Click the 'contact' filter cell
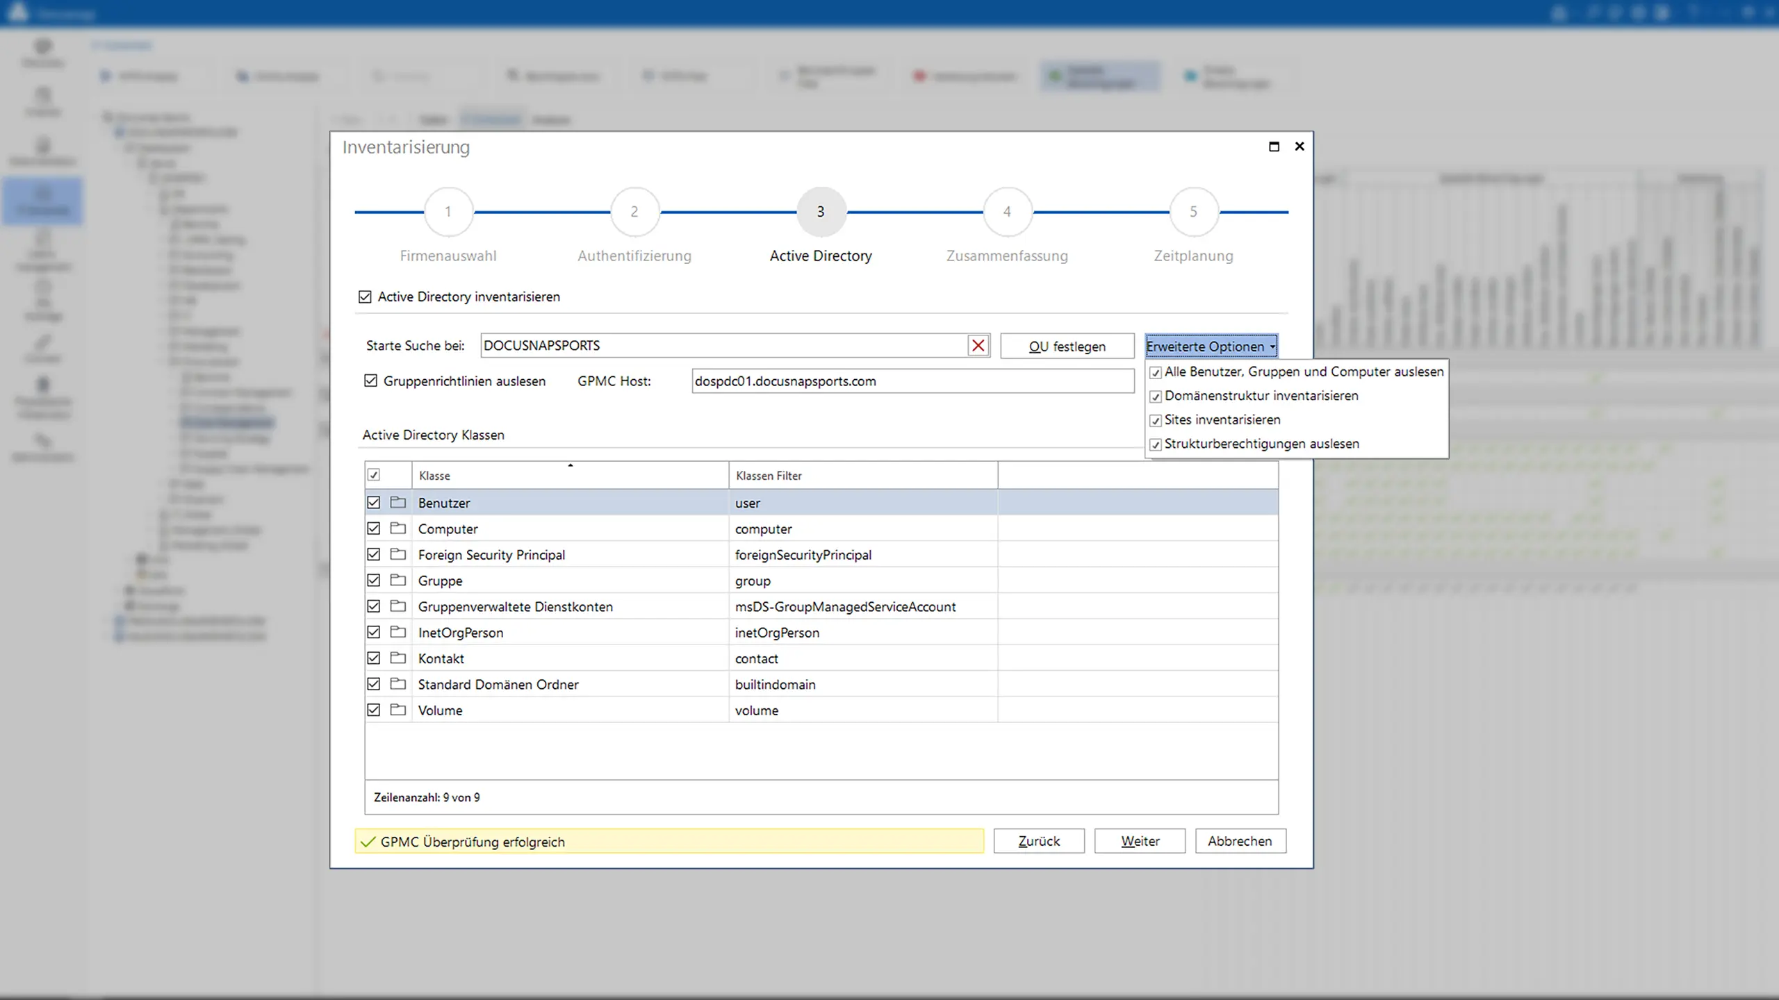 pos(863,658)
